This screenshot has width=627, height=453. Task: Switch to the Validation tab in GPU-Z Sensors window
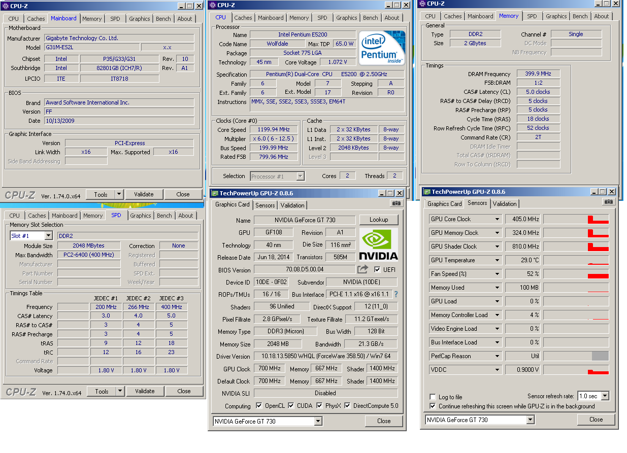[505, 204]
